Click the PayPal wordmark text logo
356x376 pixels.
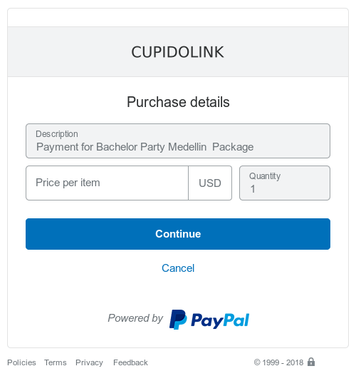[x=220, y=320]
